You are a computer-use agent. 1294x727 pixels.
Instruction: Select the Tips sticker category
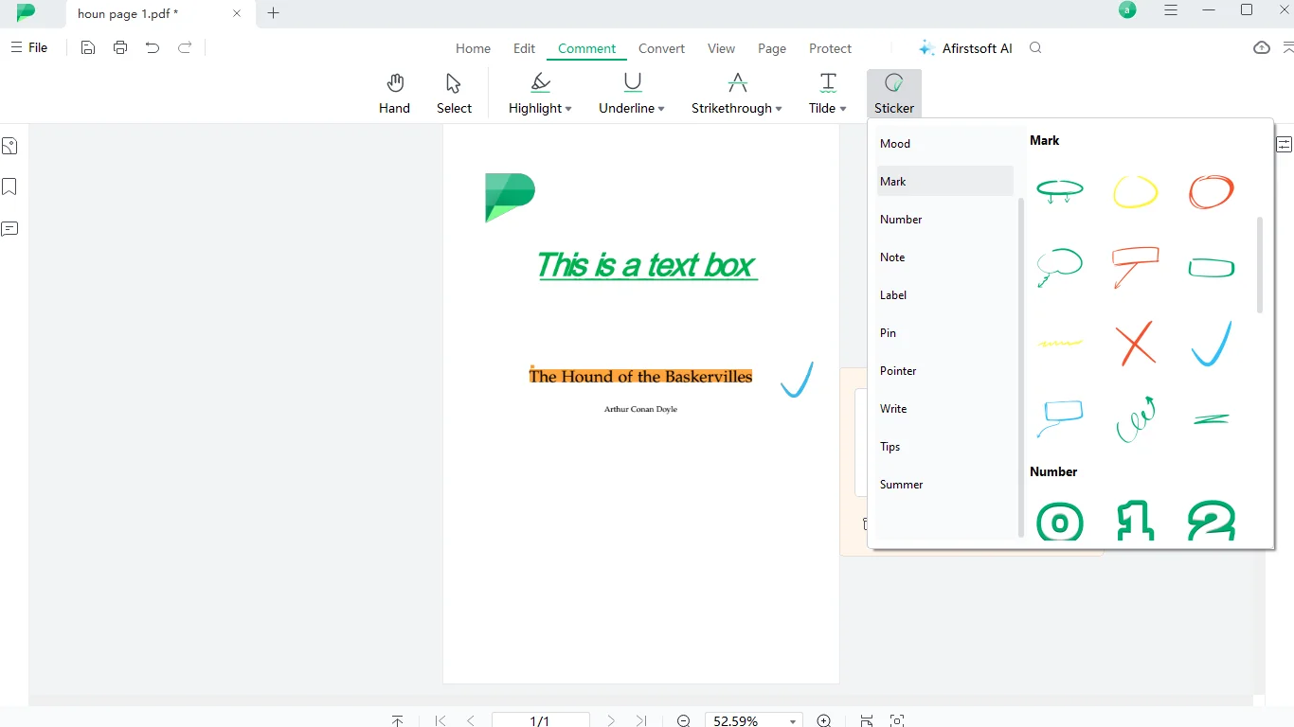945,446
